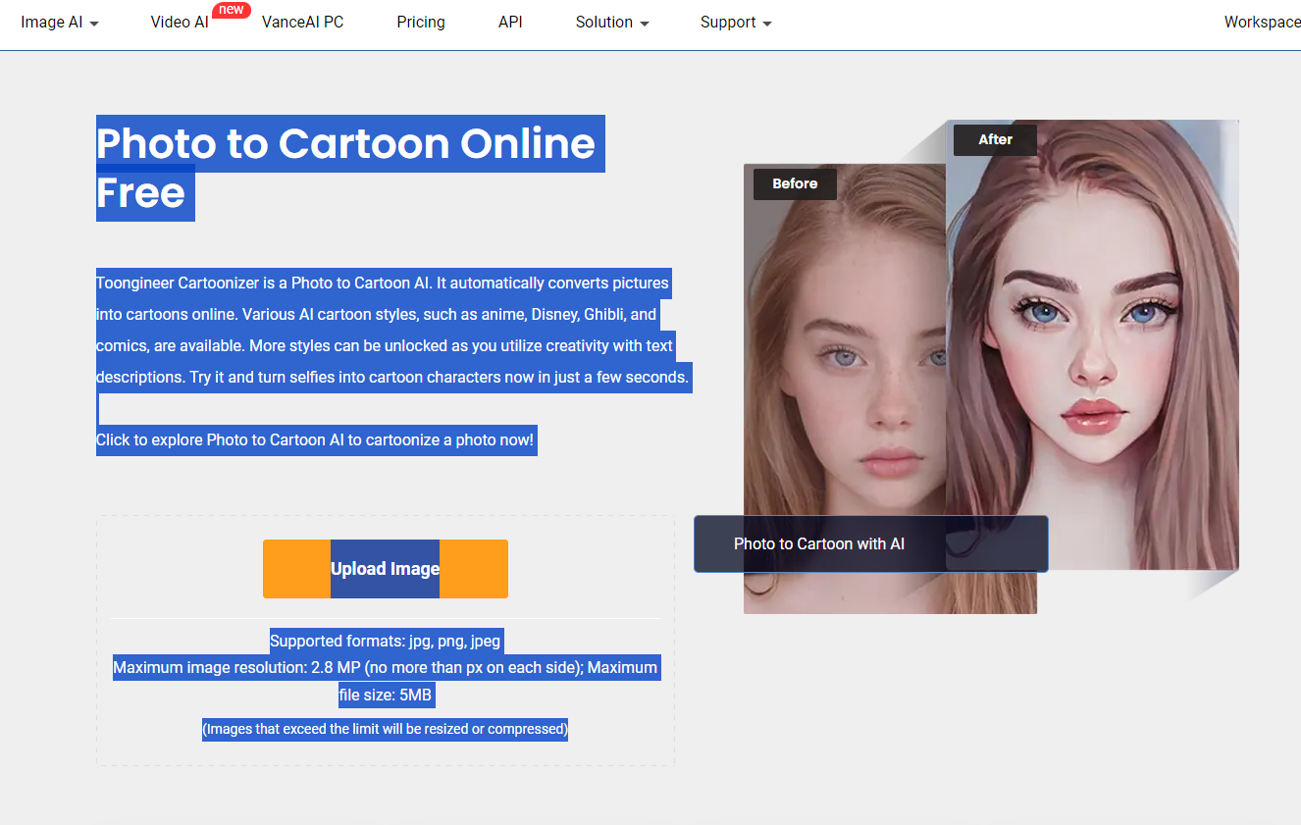Go to VanceAI PC

302,22
